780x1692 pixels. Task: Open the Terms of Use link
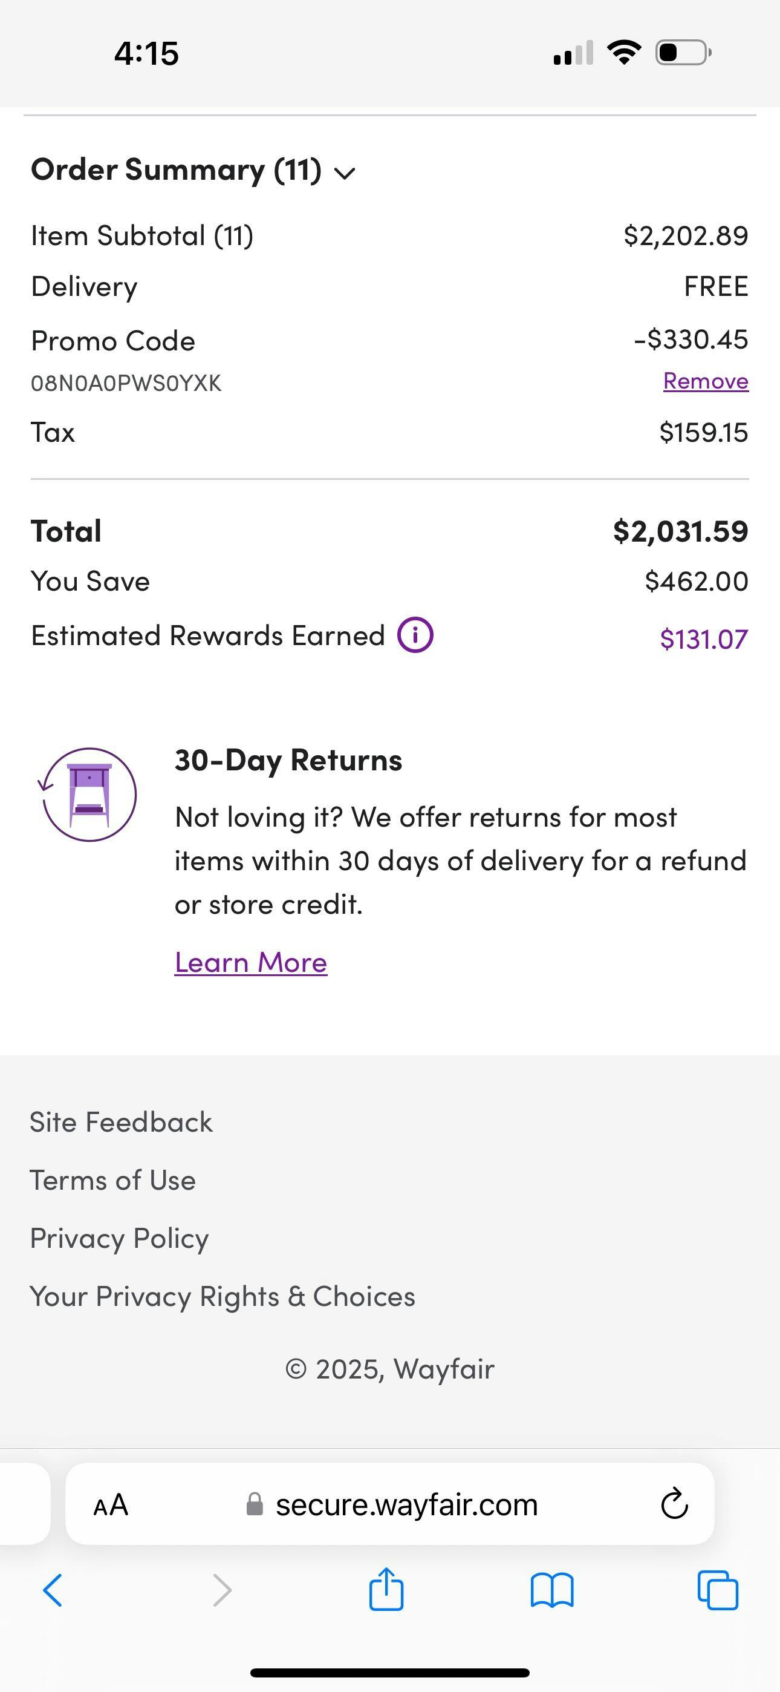(x=113, y=1180)
